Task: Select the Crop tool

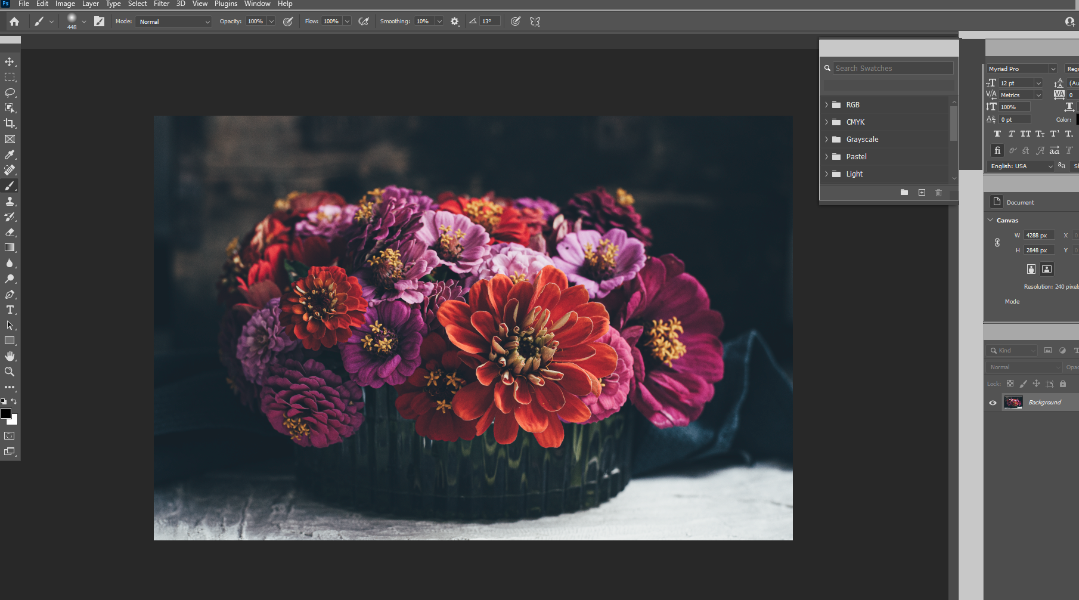Action: [10, 123]
